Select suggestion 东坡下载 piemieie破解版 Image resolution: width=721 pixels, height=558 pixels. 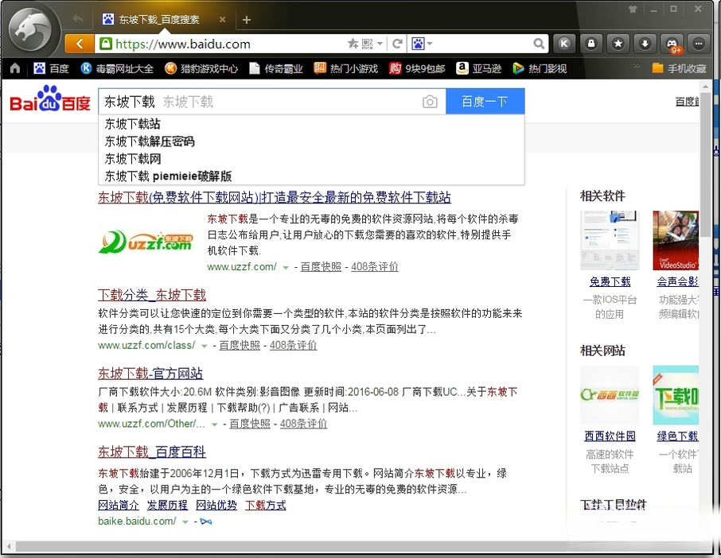311,176
